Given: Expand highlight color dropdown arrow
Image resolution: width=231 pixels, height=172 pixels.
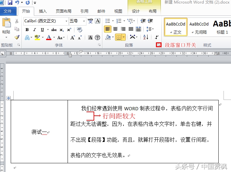Looking at the screenshot, I should tap(43, 38).
